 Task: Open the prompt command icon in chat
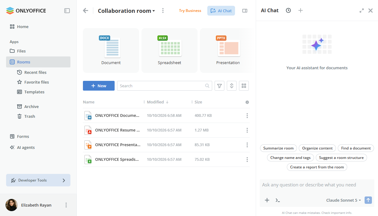[x=278, y=200]
